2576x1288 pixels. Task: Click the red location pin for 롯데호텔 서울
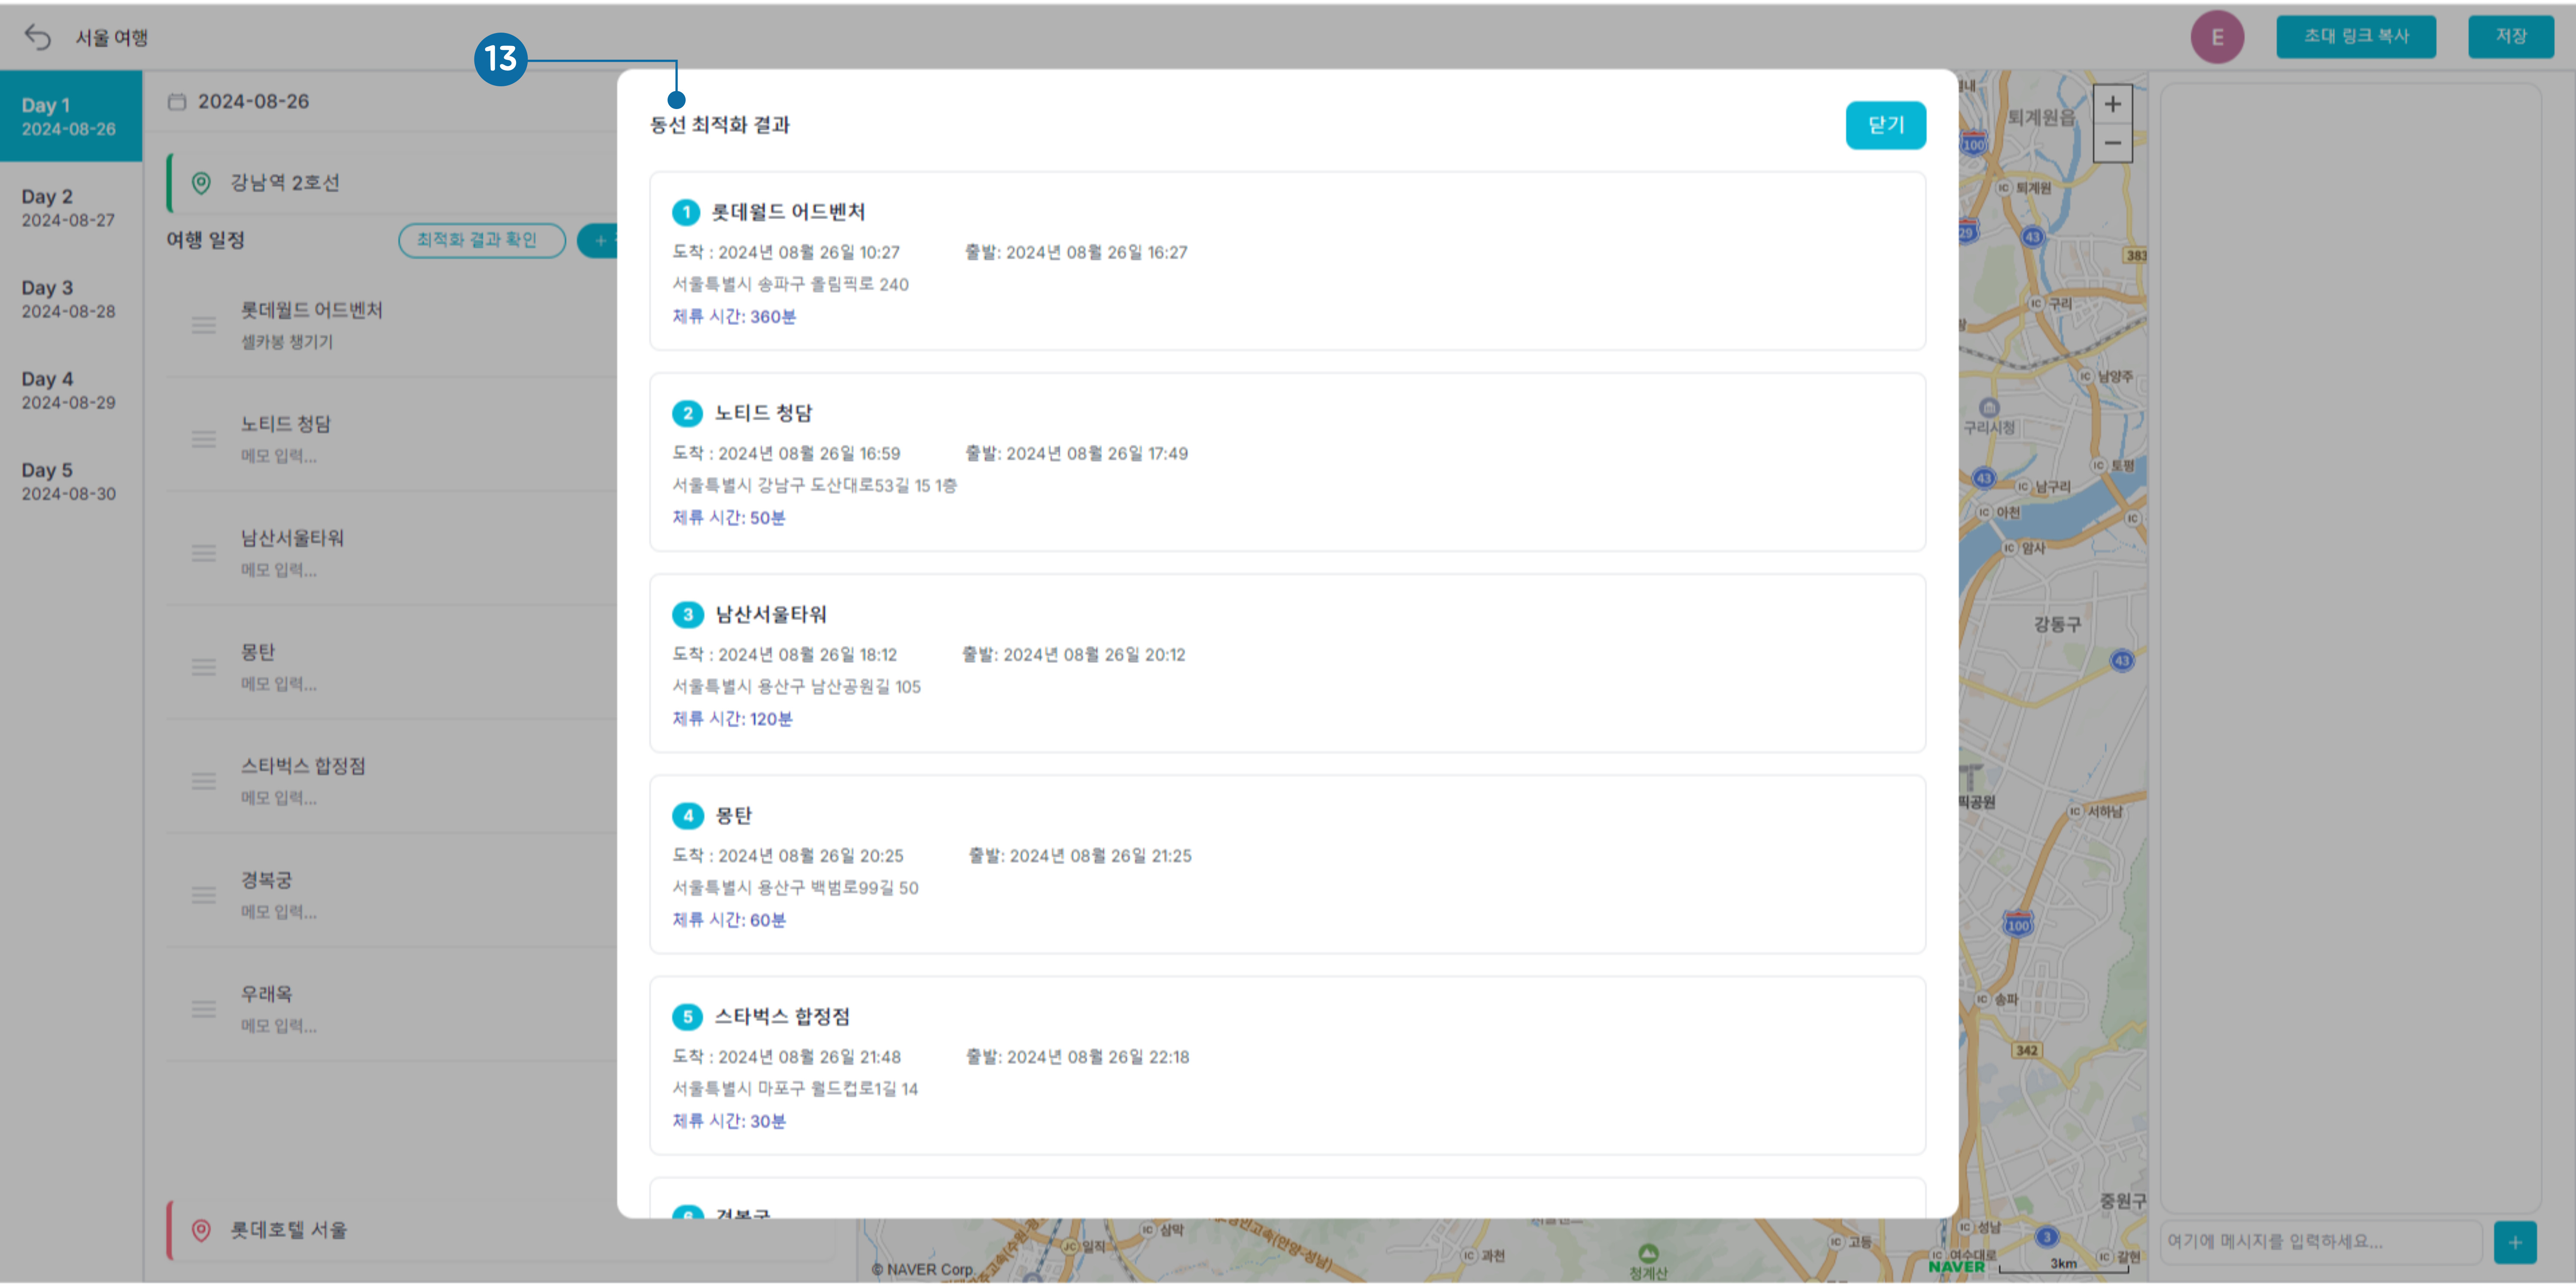click(x=201, y=1230)
